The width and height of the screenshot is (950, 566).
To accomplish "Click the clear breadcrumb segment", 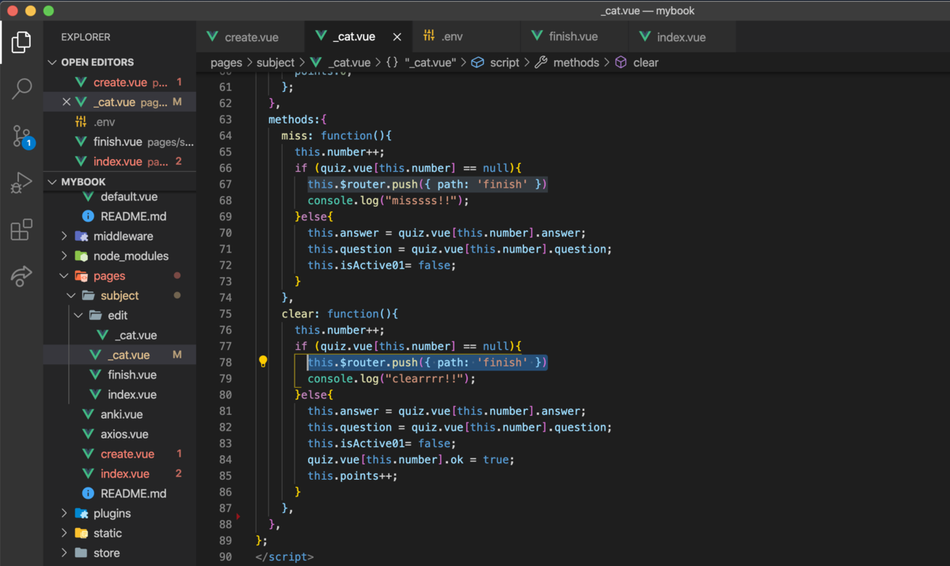I will click(x=646, y=63).
